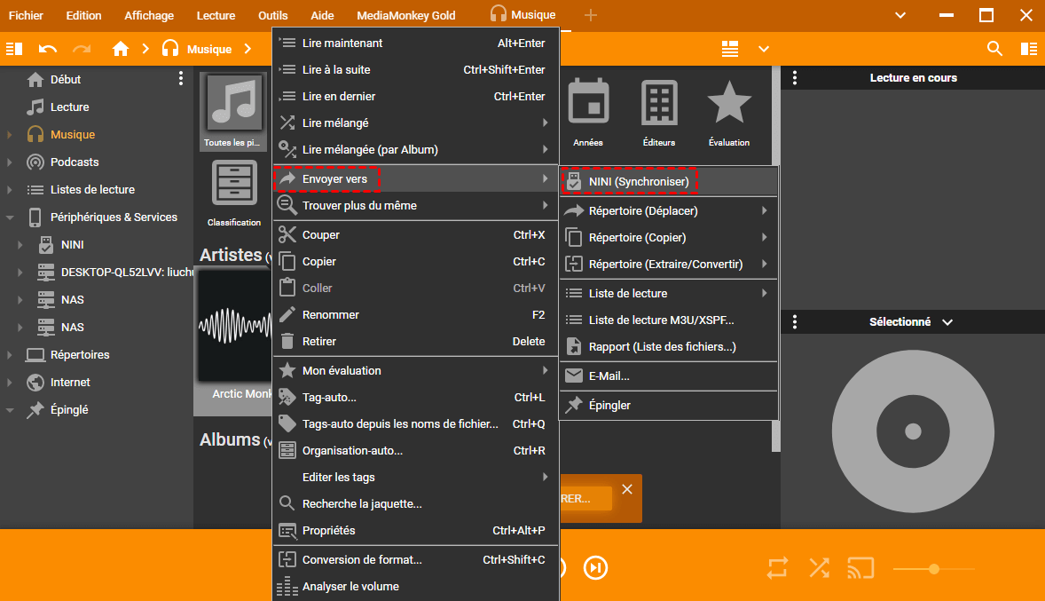
Task: Collapse Périphériques & Services tree node
Action: click(x=10, y=217)
